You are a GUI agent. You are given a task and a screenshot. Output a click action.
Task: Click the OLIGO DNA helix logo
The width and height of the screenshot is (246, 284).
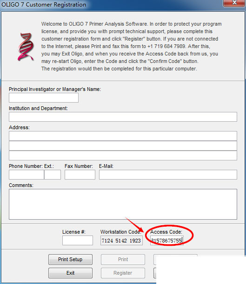(26, 47)
